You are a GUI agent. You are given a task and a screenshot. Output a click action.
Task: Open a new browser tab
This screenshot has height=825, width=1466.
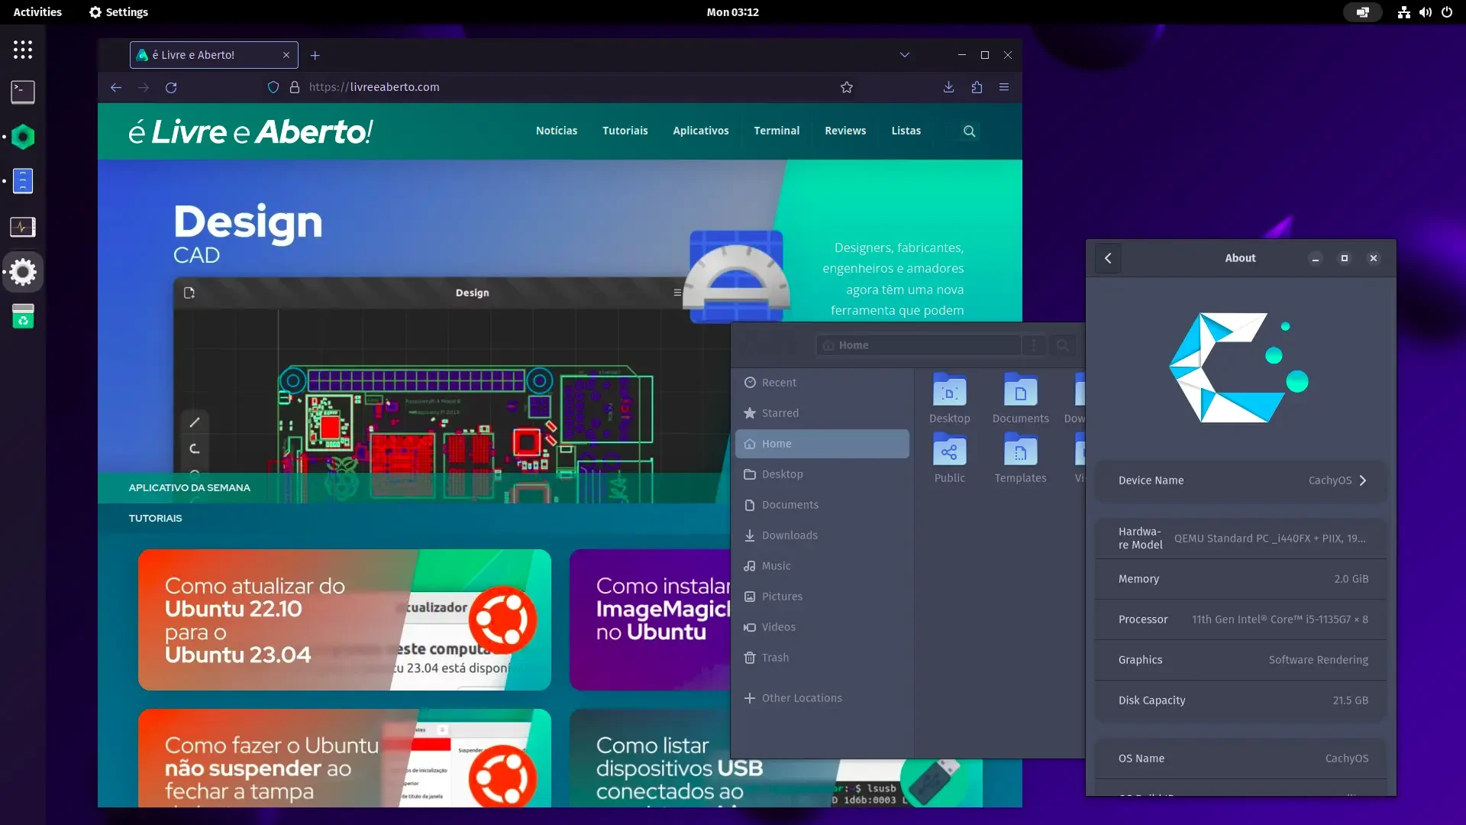[315, 55]
